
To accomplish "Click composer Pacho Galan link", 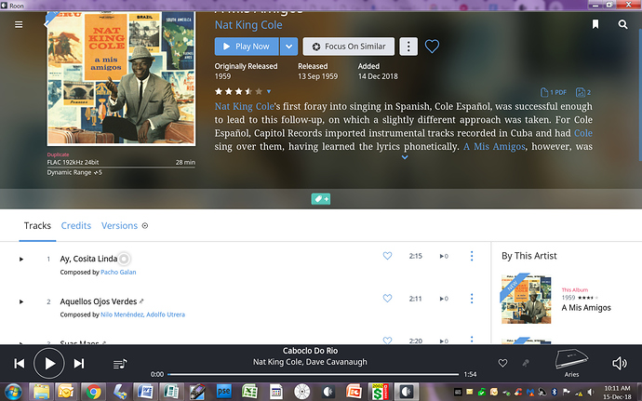I will pos(118,272).
